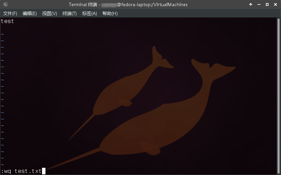Viewport: 281px width, 175px height.
Task: Open the 终端(T) menu
Action: click(70, 13)
